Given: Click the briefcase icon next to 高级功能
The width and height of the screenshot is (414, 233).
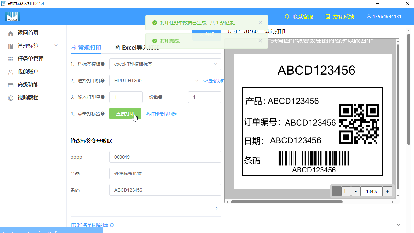Looking at the screenshot, I should click(x=10, y=84).
